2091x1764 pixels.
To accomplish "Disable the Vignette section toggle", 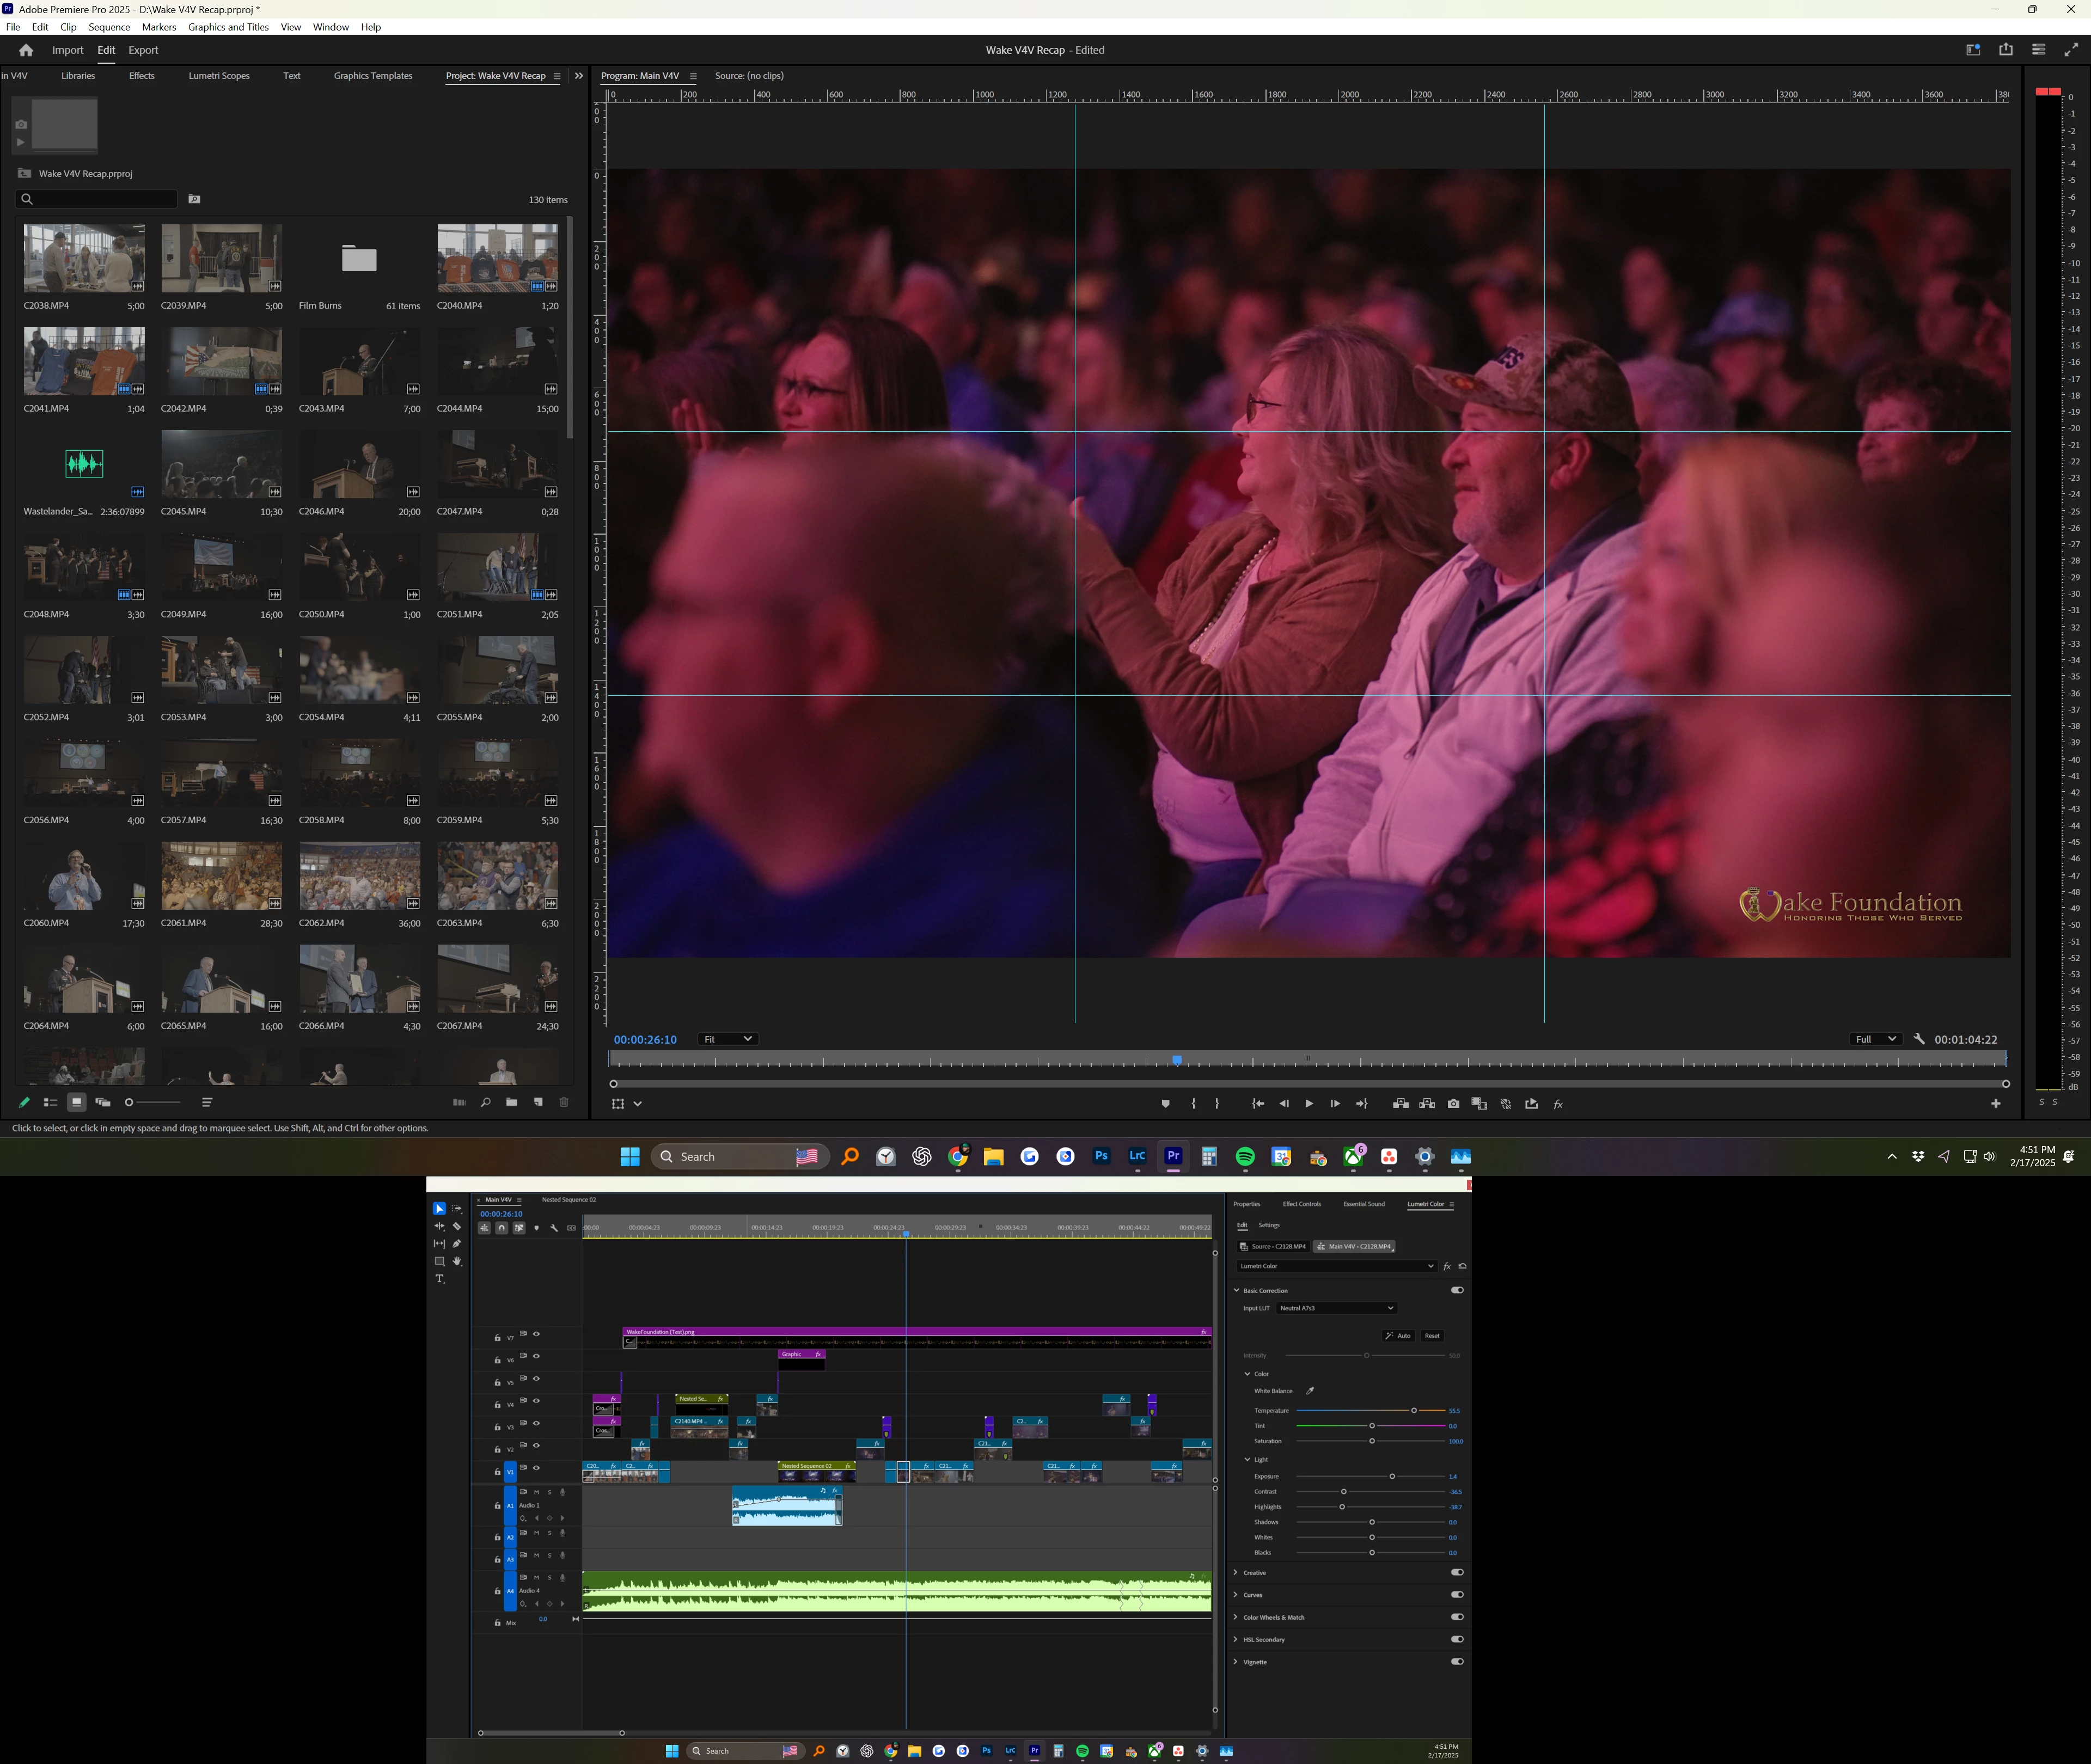I will coord(1457,1662).
